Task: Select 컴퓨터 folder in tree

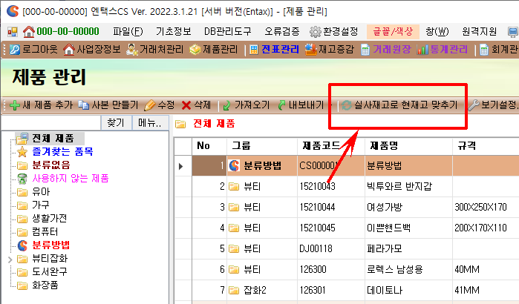Action: (45, 231)
